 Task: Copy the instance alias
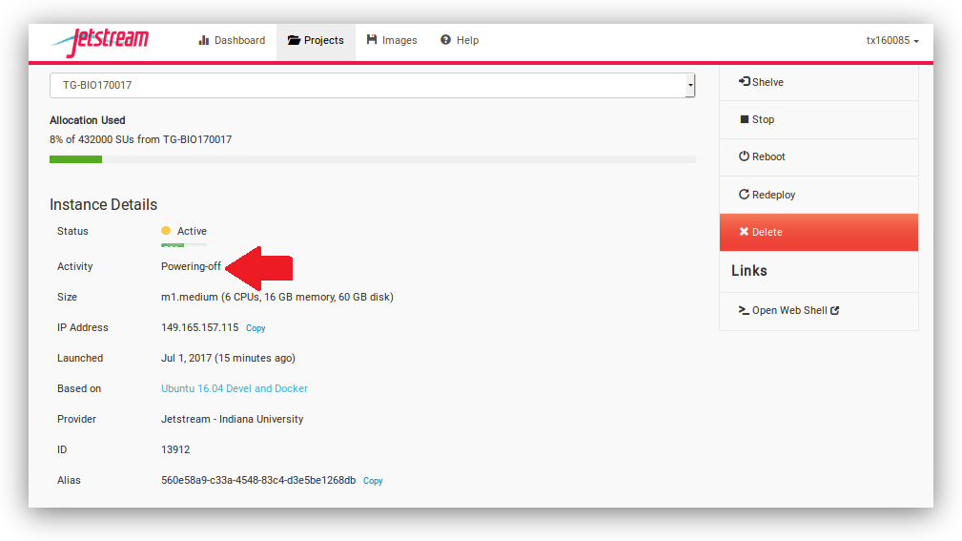coord(373,481)
